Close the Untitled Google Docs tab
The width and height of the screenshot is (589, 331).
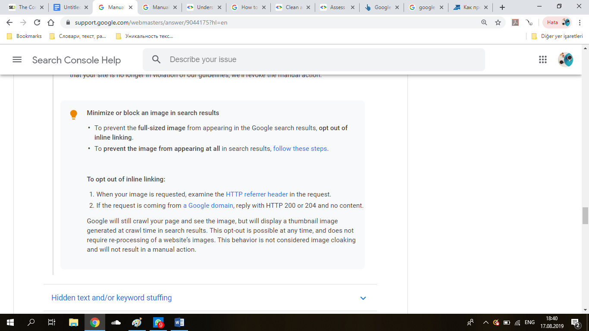click(86, 7)
